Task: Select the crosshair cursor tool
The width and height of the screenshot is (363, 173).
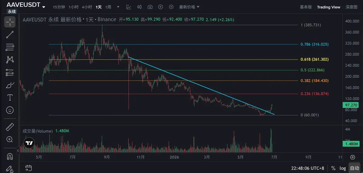Action: pos(10,22)
